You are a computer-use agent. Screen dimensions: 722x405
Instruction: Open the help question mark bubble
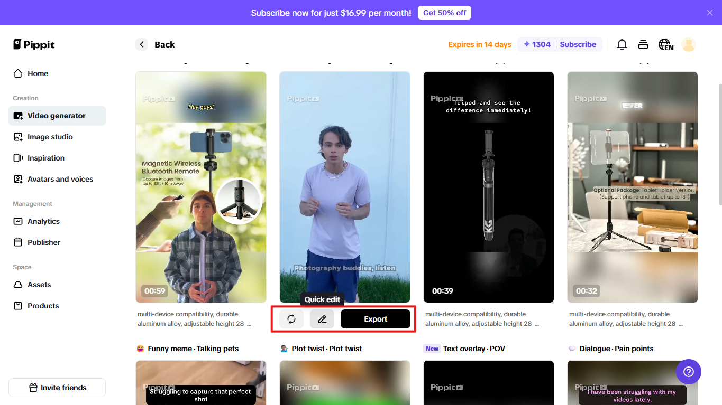point(688,372)
